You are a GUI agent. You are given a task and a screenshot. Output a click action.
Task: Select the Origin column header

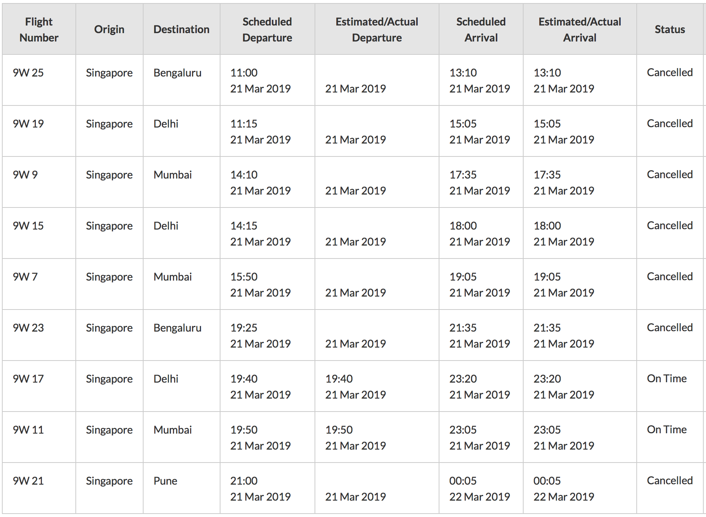coord(109,30)
